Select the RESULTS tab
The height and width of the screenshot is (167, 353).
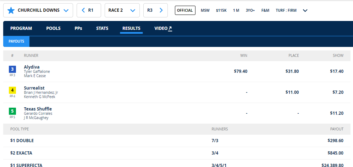pos(131,28)
